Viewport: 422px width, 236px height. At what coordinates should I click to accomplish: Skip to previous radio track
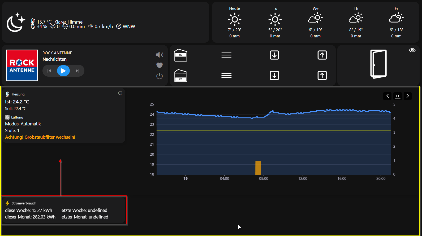(49, 71)
